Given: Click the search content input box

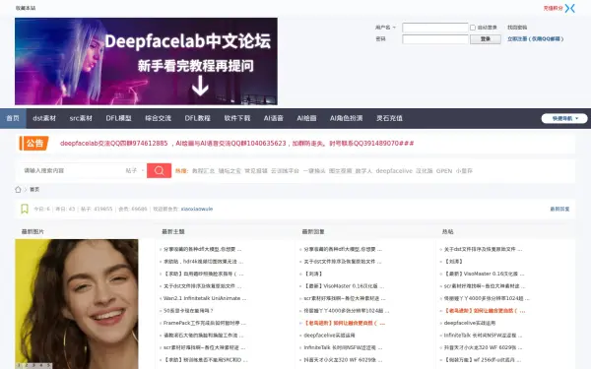Looking at the screenshot, I should tap(72, 170).
